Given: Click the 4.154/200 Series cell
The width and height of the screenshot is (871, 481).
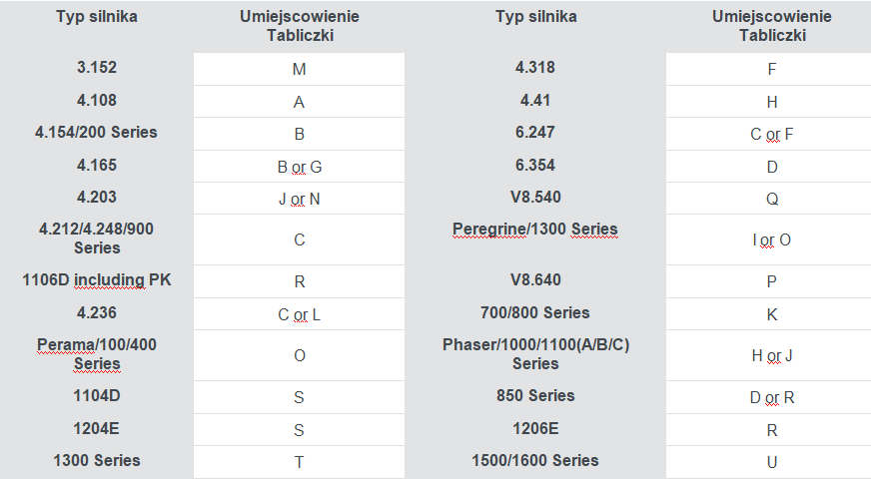Looking at the screenshot, I should coord(97,133).
